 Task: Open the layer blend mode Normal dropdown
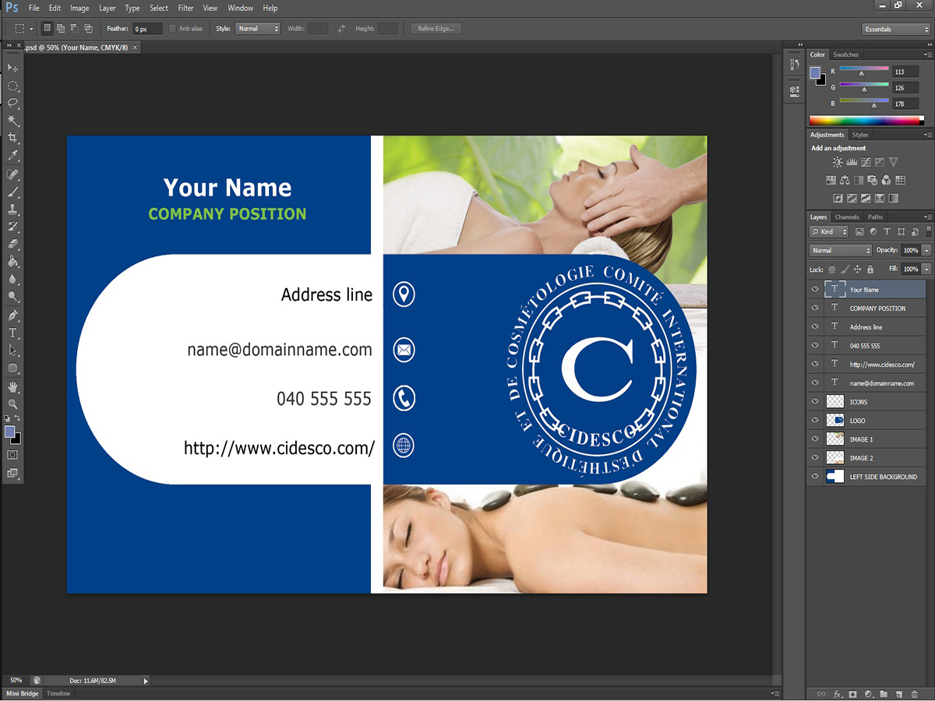point(841,250)
